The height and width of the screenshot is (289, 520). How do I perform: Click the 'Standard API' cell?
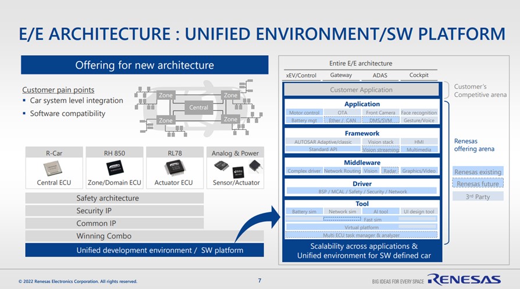323,149
